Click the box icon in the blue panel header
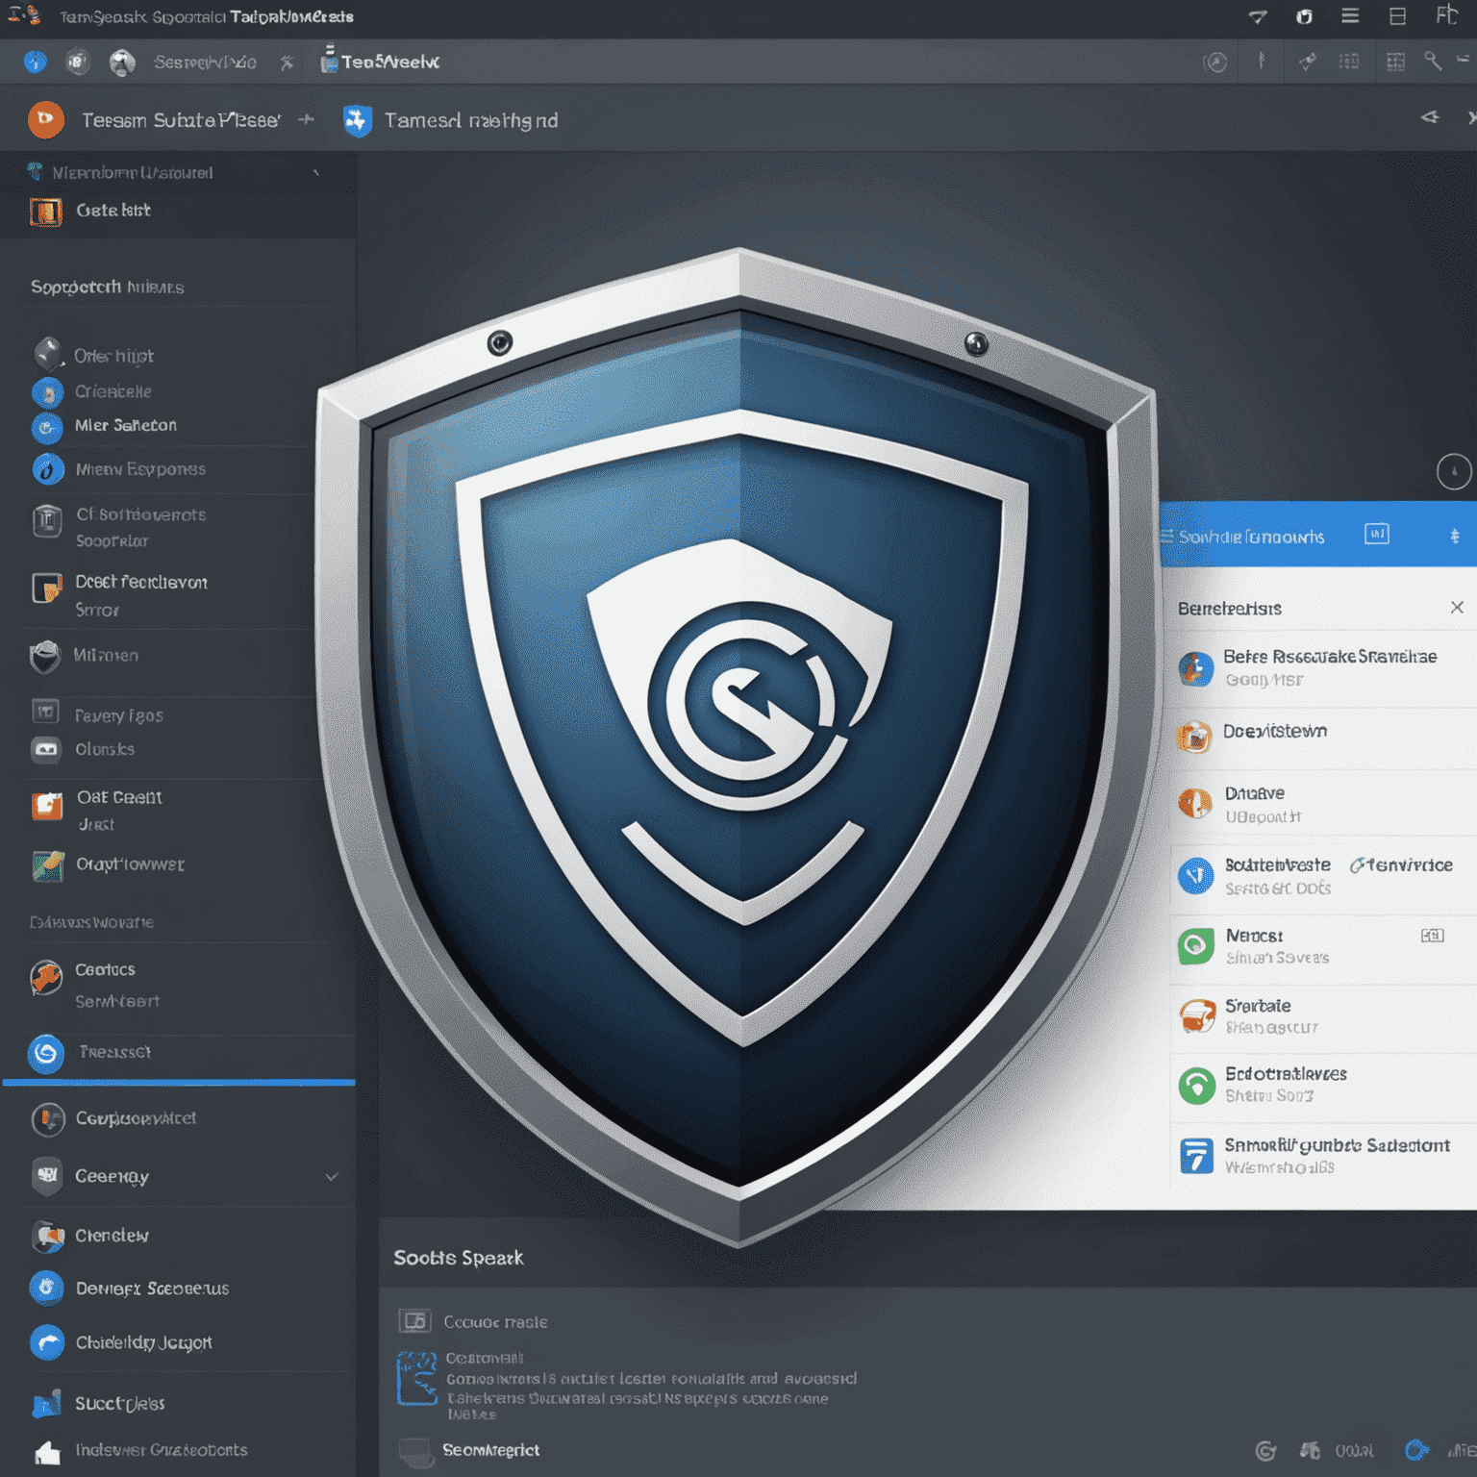This screenshot has height=1477, width=1477. 1377,534
